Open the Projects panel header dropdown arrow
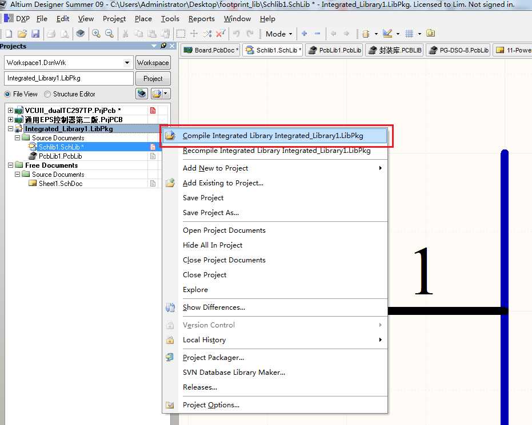 [154, 46]
